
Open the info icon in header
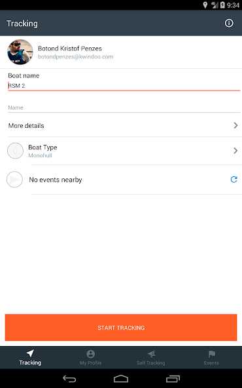click(229, 23)
